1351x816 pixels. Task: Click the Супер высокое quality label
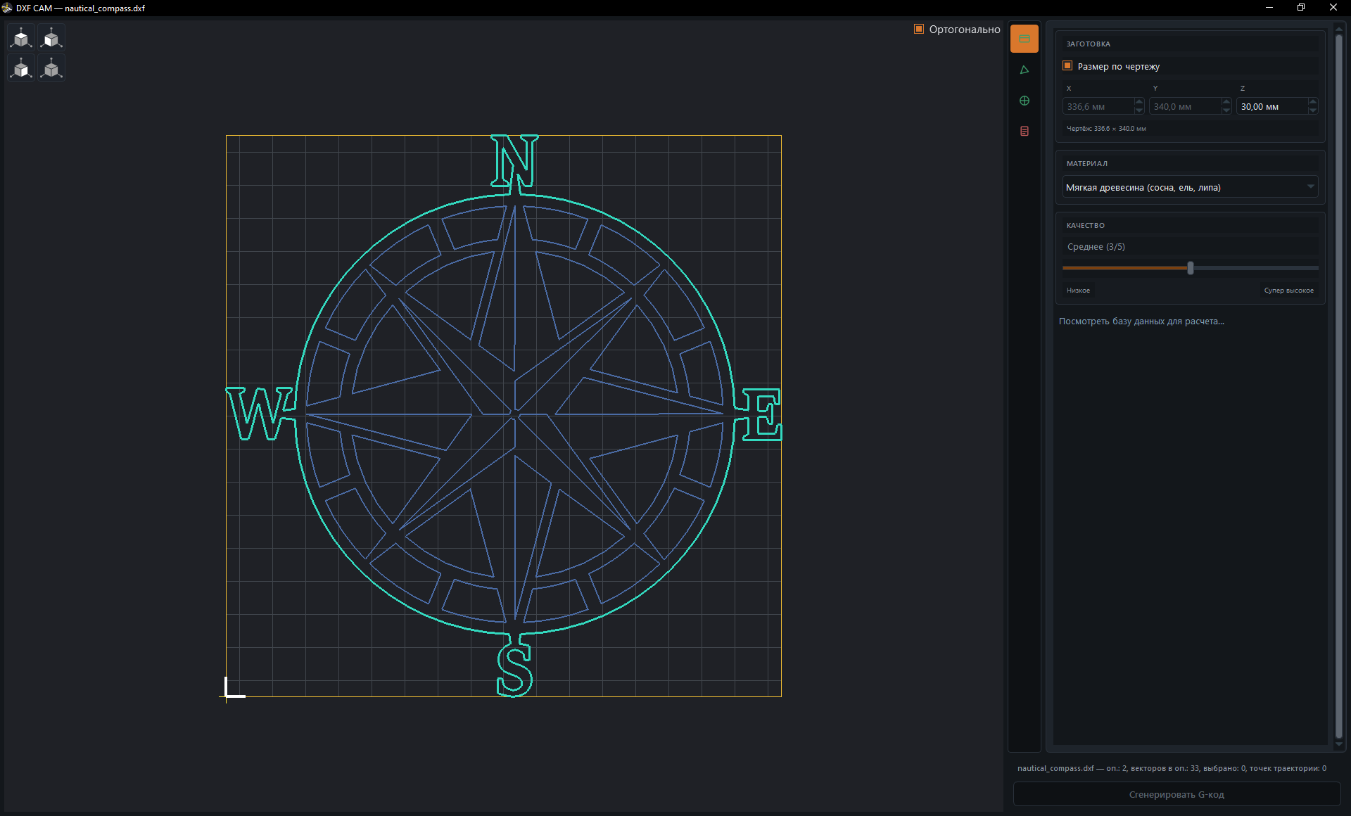click(1288, 291)
